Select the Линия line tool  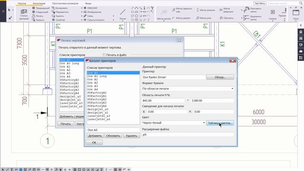click(x=123, y=14)
